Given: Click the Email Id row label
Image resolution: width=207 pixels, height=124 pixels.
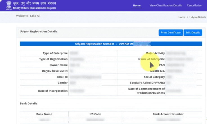Looking at the screenshot, I should tap(62, 77).
